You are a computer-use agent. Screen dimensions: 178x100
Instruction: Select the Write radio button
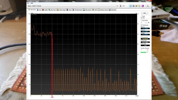141,18
